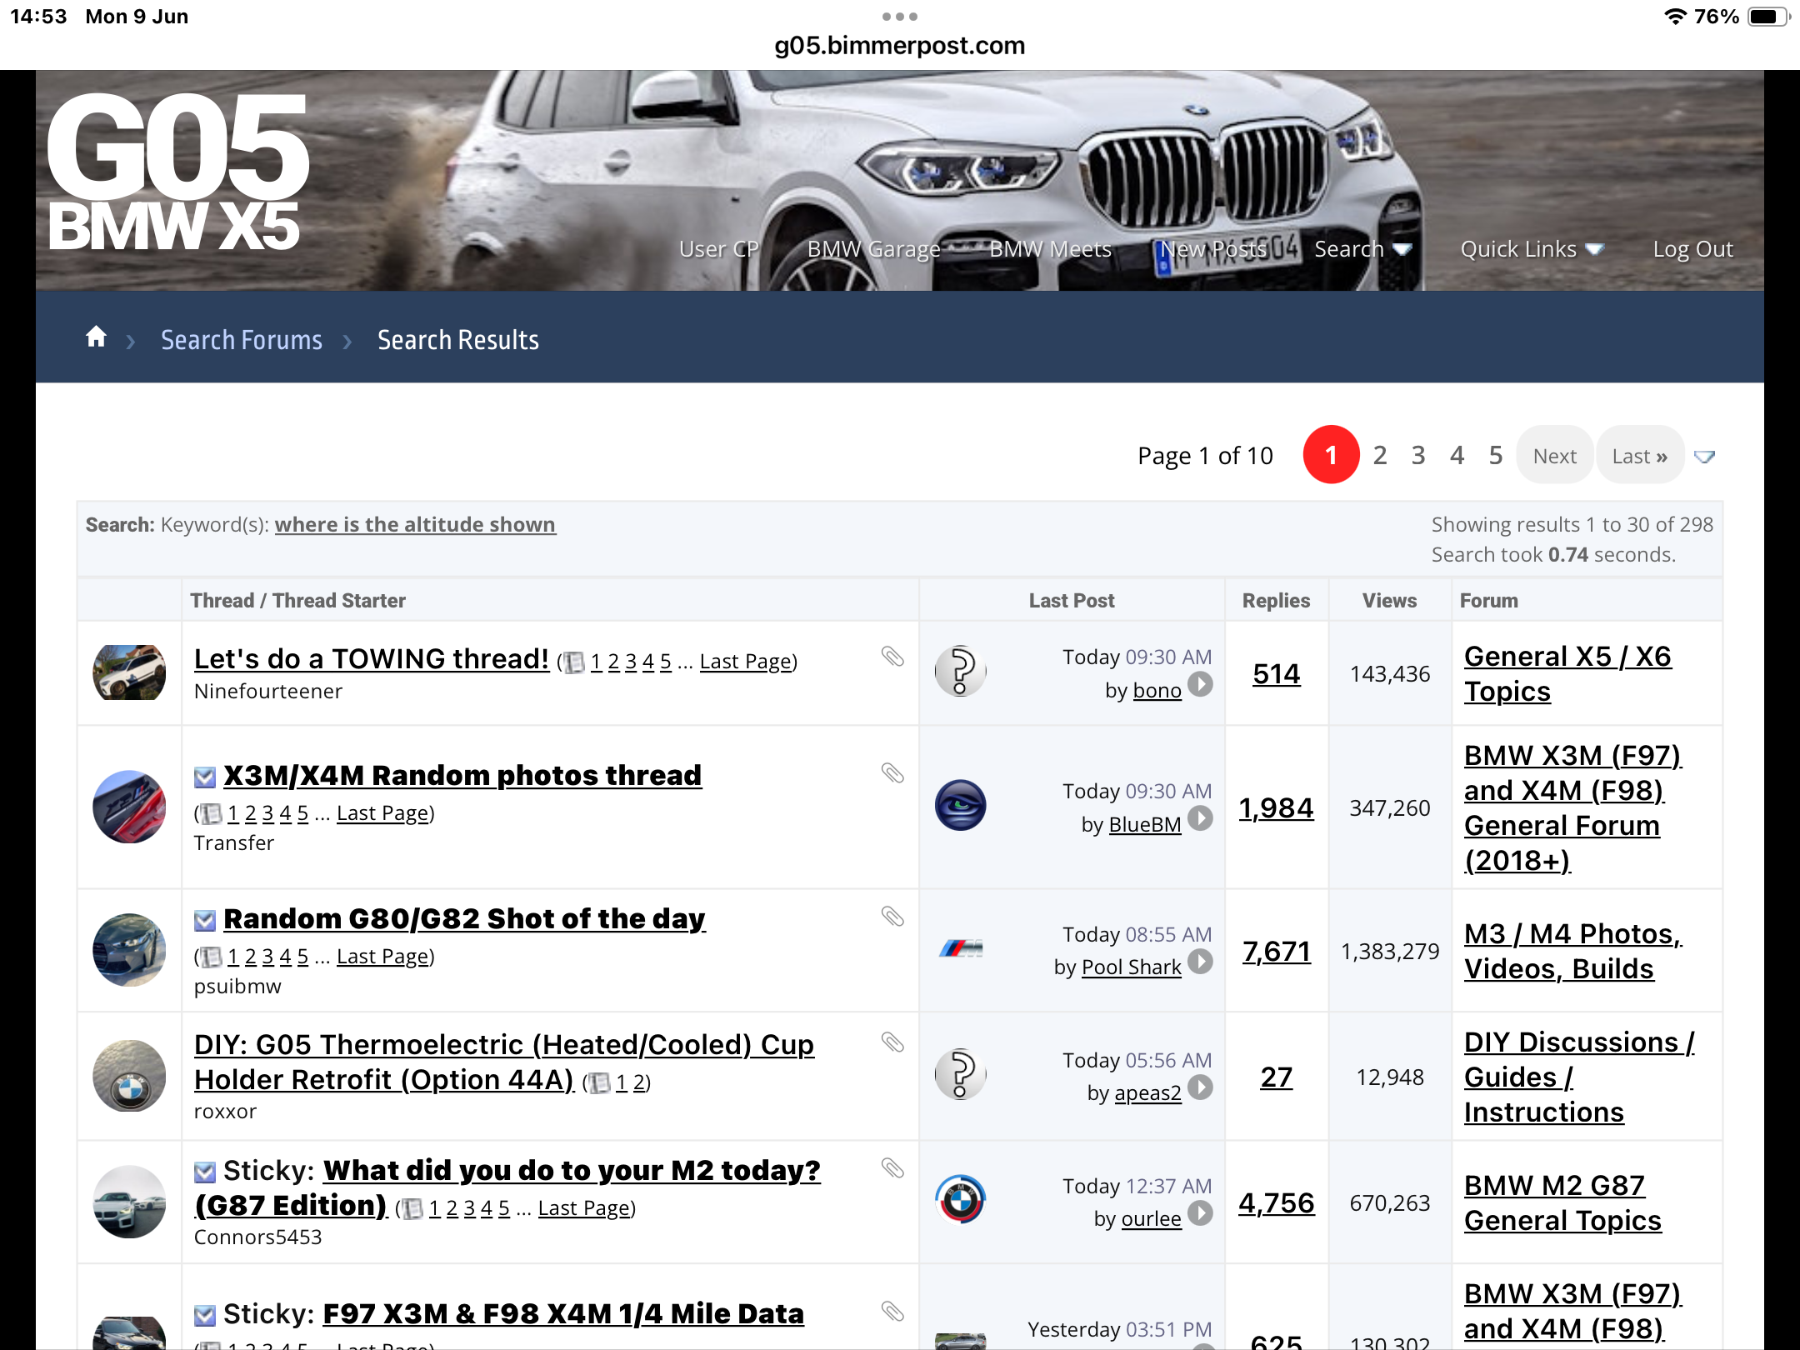Open M3 / M4 Photos, Videos, Builds forum

[x=1573, y=951]
